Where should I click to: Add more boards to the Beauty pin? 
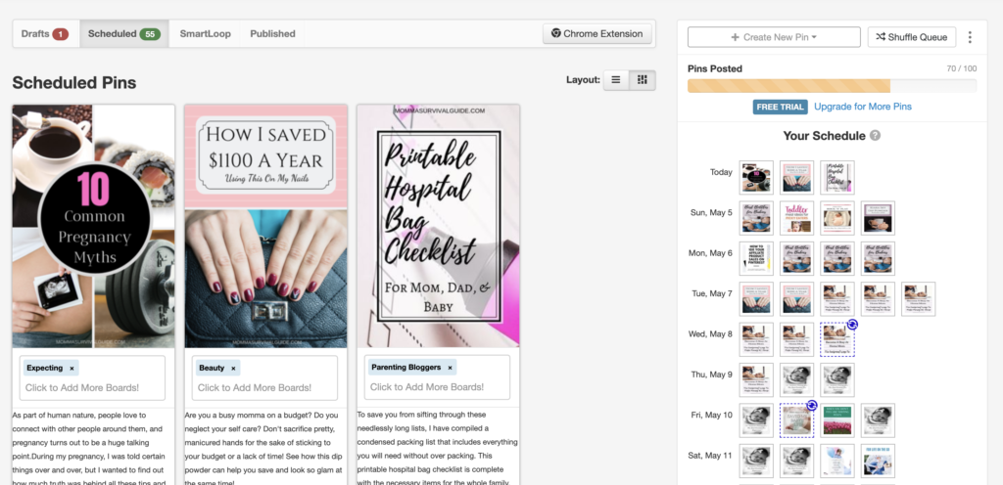point(255,387)
